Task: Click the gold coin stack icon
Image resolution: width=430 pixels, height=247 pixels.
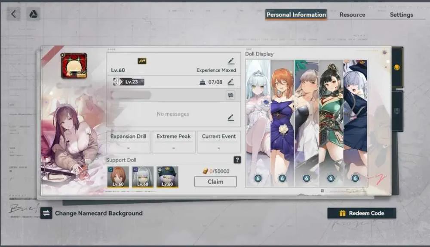Action: point(205,171)
